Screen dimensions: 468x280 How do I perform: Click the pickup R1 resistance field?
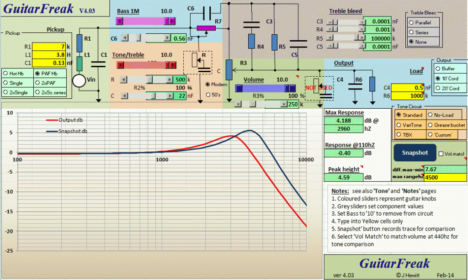coord(48,47)
